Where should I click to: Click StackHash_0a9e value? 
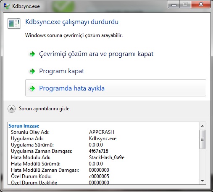107,157
